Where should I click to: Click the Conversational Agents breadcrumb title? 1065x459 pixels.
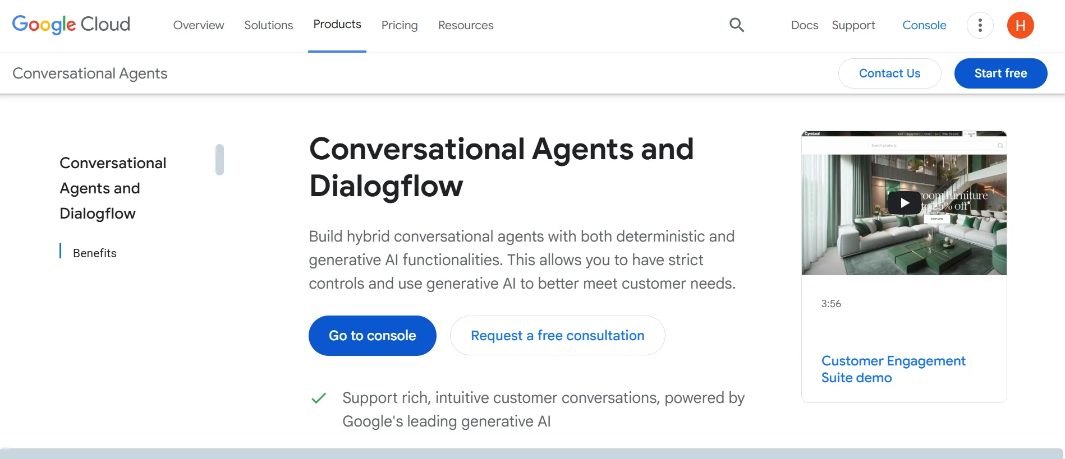90,73
